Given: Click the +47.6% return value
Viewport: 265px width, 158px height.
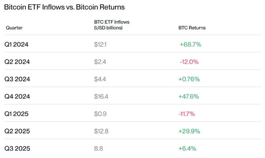Looking at the screenshot, I should pyautogui.click(x=189, y=97).
